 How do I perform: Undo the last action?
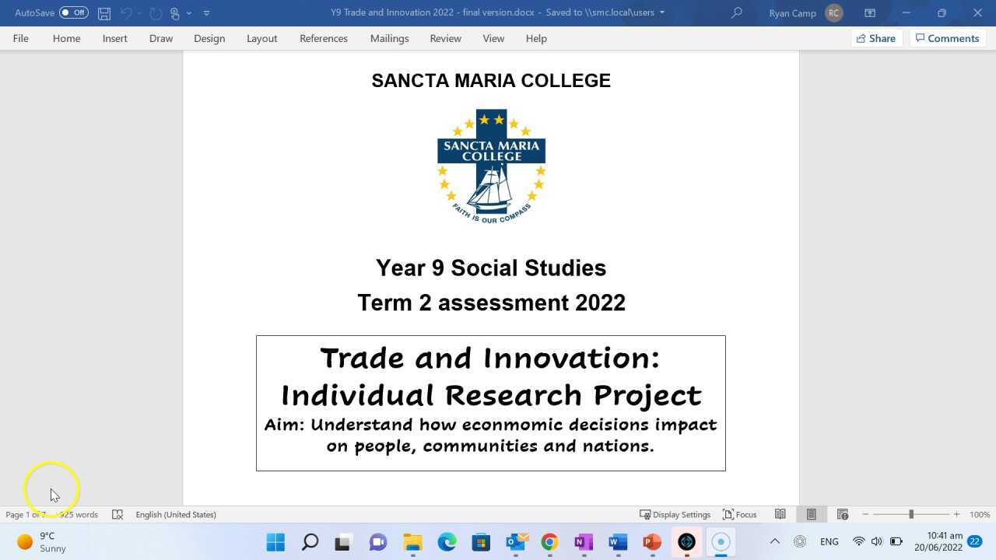tap(124, 12)
